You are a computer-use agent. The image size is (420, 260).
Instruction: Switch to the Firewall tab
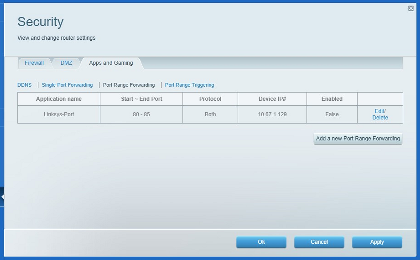point(34,63)
